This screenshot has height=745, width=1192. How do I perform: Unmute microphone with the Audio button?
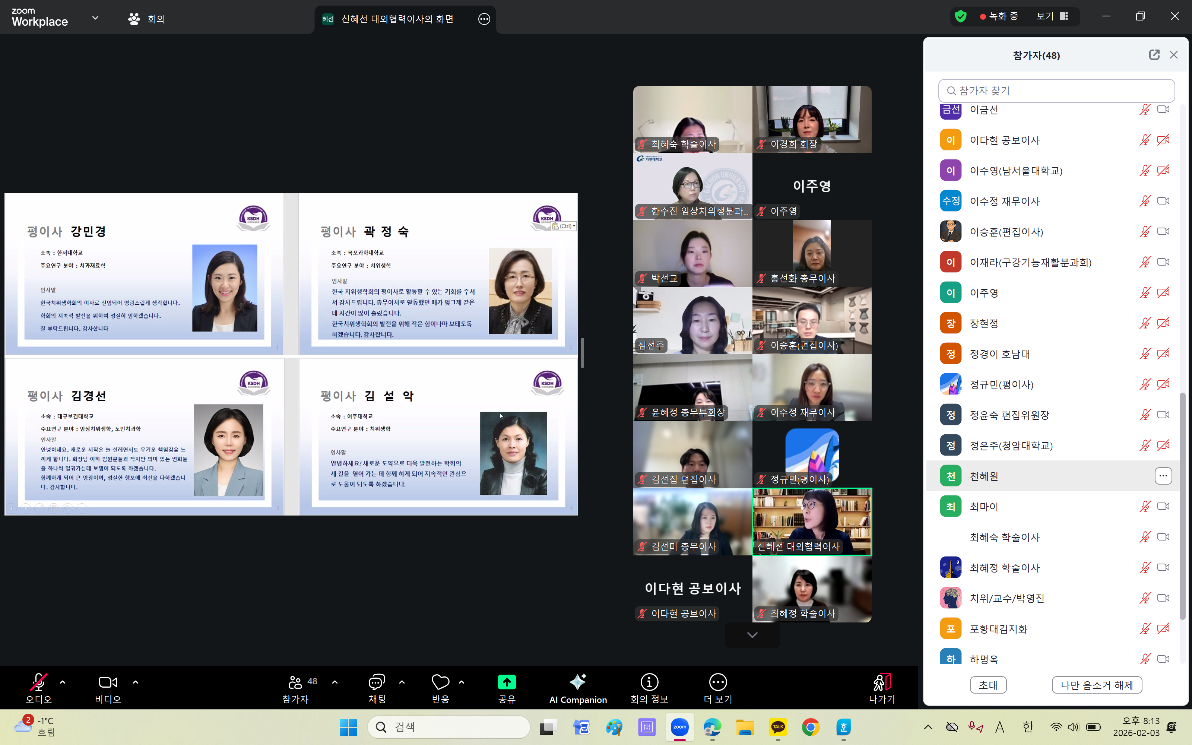click(38, 682)
